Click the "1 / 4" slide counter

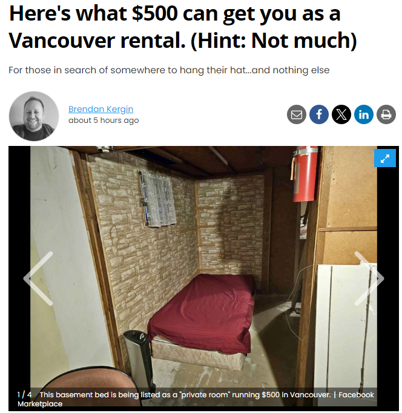tap(24, 395)
